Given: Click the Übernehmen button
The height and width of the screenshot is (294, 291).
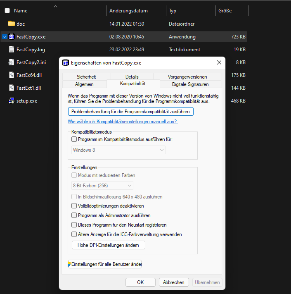Looking at the screenshot, I should 207,282.
